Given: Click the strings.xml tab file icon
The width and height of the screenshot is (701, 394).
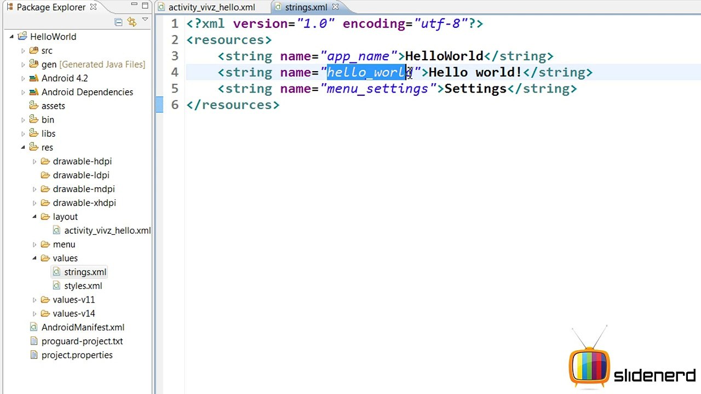Looking at the screenshot, I should 278,7.
